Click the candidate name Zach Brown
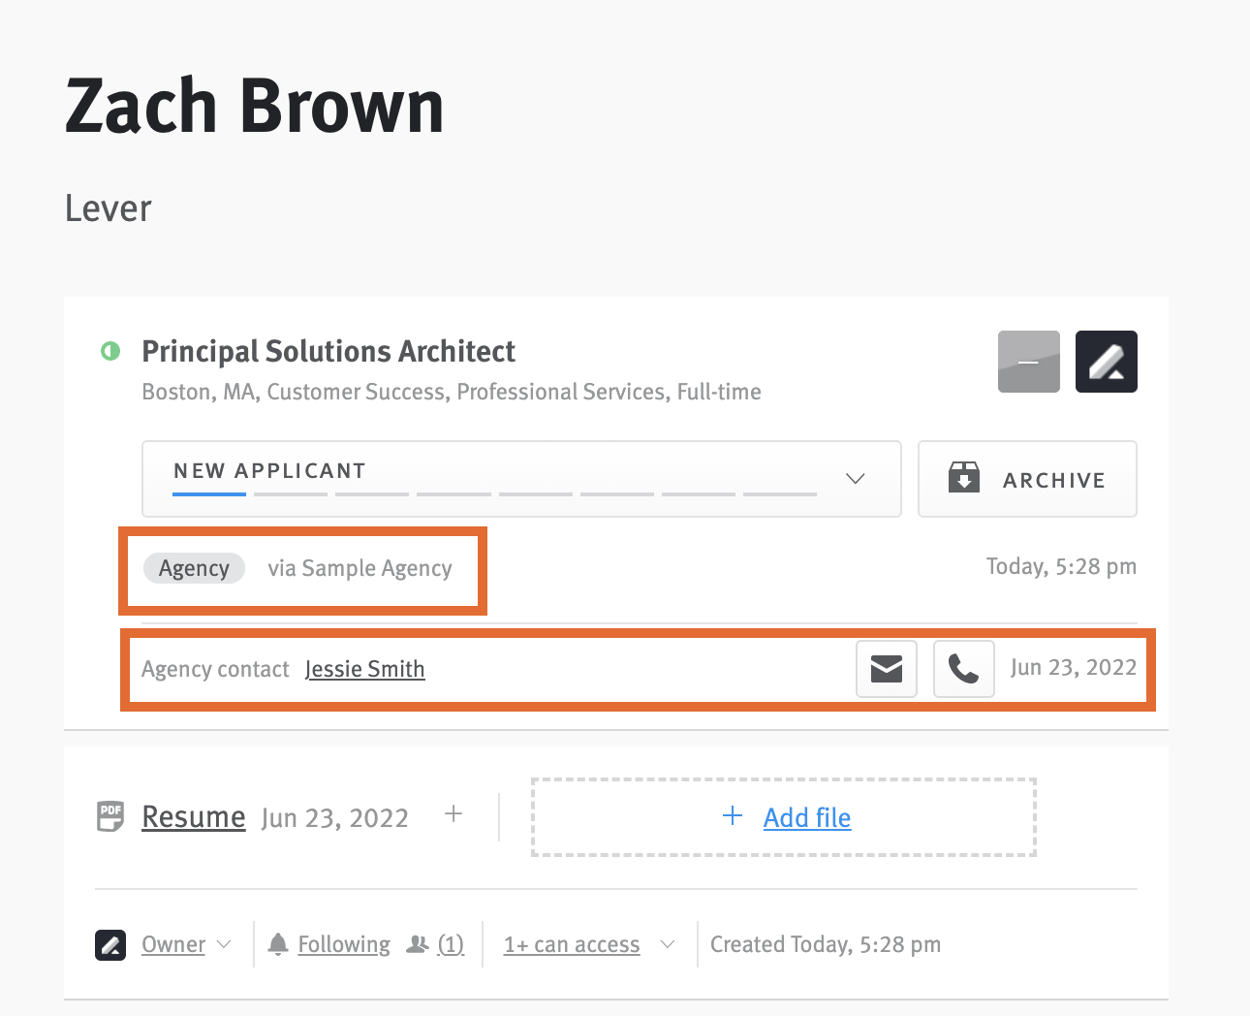Viewport: 1250px width, 1016px height. pos(254,106)
